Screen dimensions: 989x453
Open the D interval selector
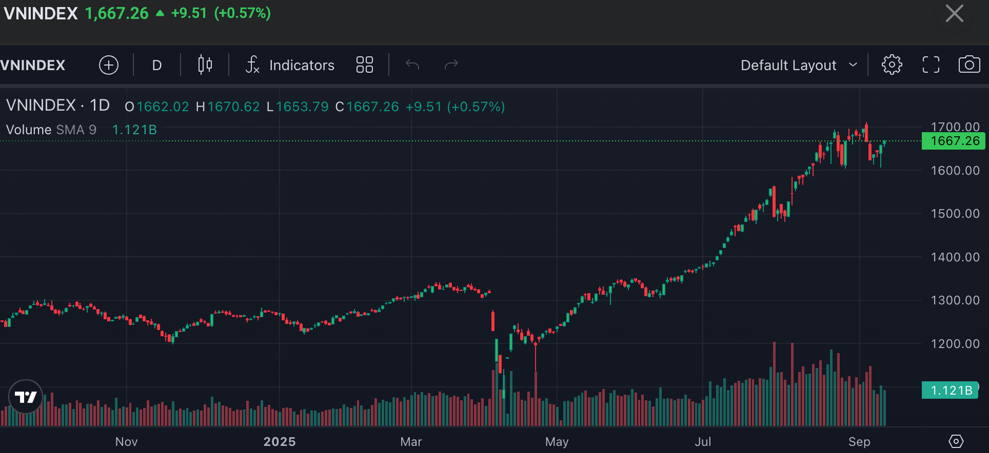click(x=157, y=65)
